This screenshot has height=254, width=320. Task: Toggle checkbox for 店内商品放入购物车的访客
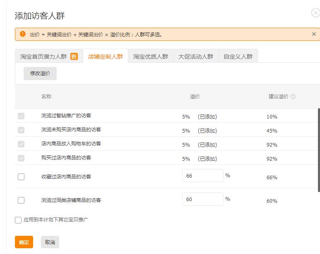[21, 144]
